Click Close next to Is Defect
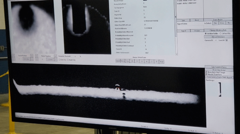 (222, 23)
